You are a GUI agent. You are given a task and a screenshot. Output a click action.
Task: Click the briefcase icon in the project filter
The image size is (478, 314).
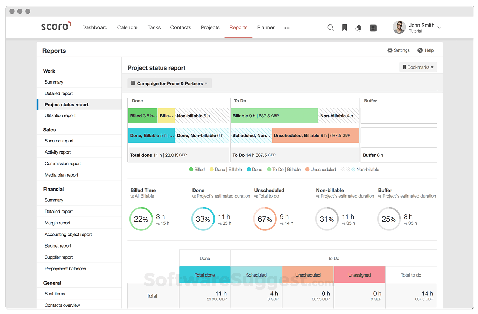point(133,83)
